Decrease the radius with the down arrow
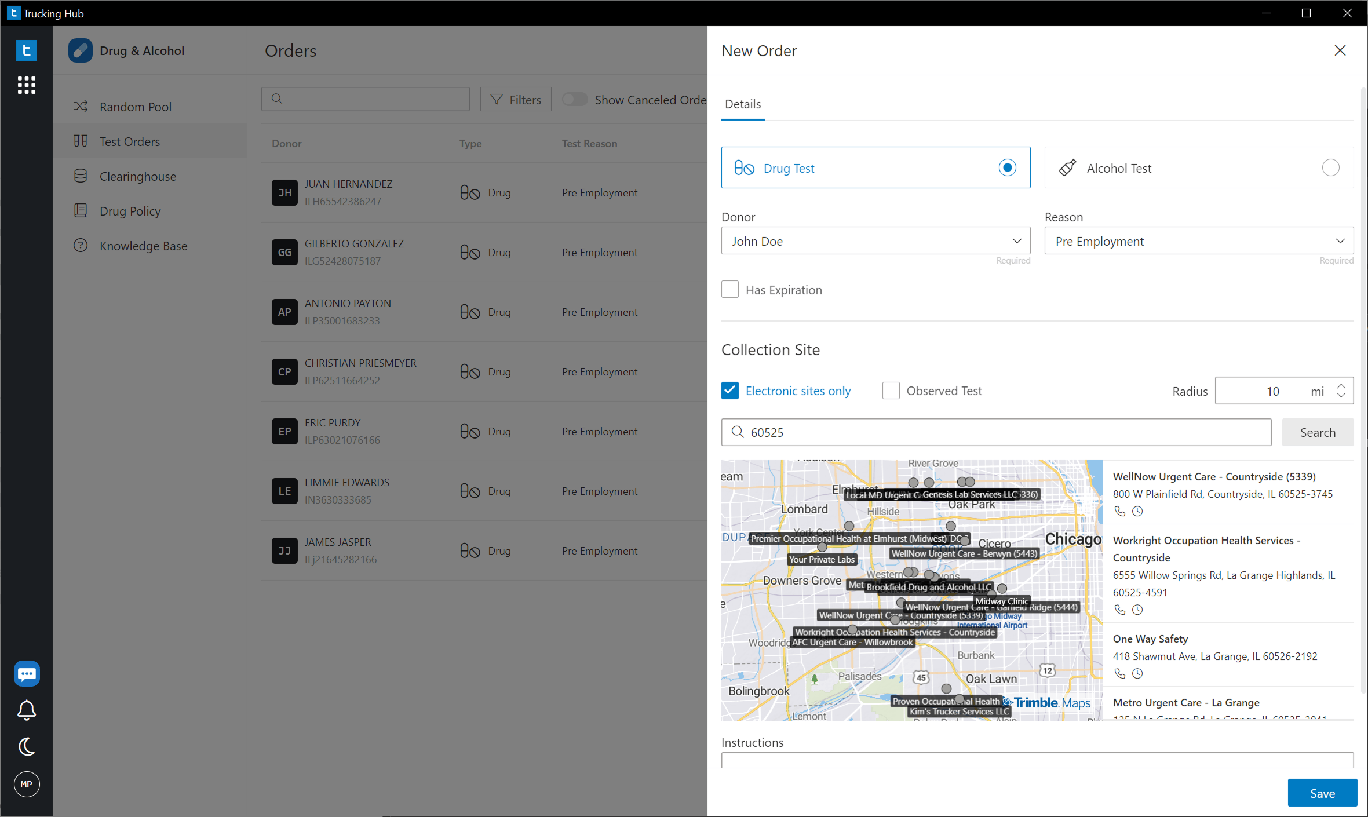The width and height of the screenshot is (1368, 817). pyautogui.click(x=1341, y=396)
